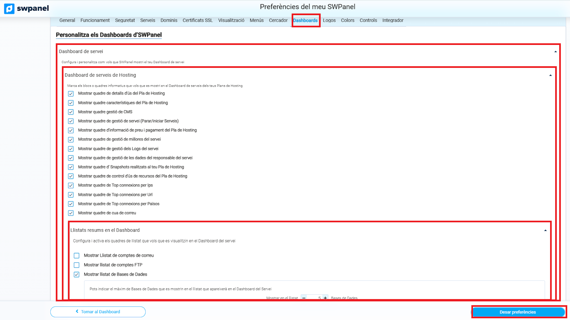
Task: Open the Seguretat tab
Action: pos(125,20)
